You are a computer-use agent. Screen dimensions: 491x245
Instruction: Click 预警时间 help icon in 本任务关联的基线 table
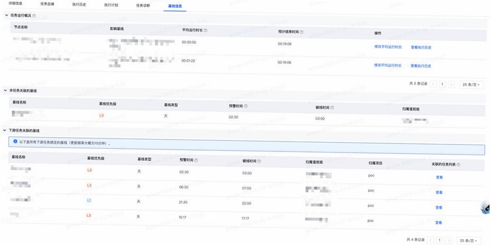(x=246, y=106)
